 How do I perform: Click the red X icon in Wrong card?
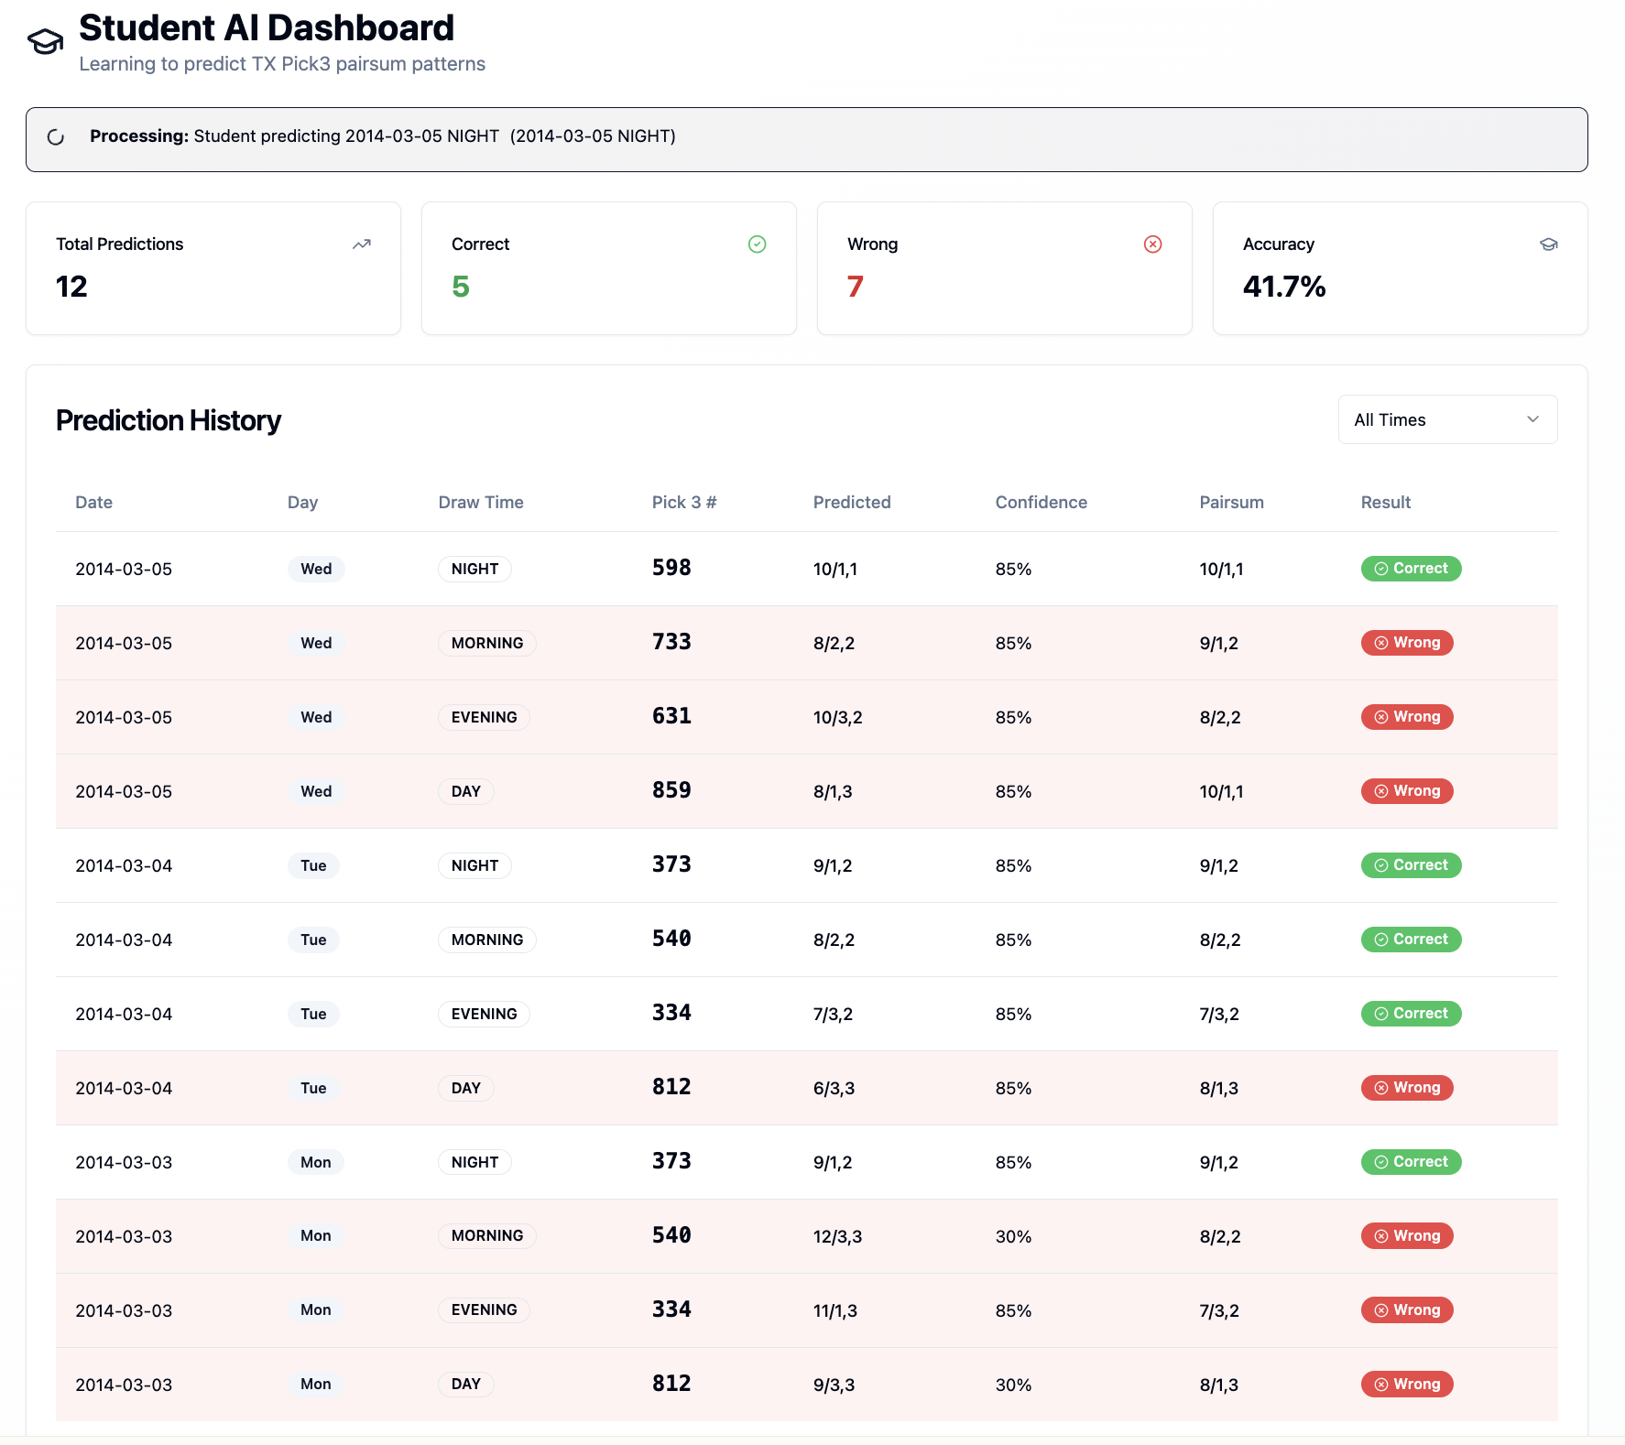[x=1152, y=244]
